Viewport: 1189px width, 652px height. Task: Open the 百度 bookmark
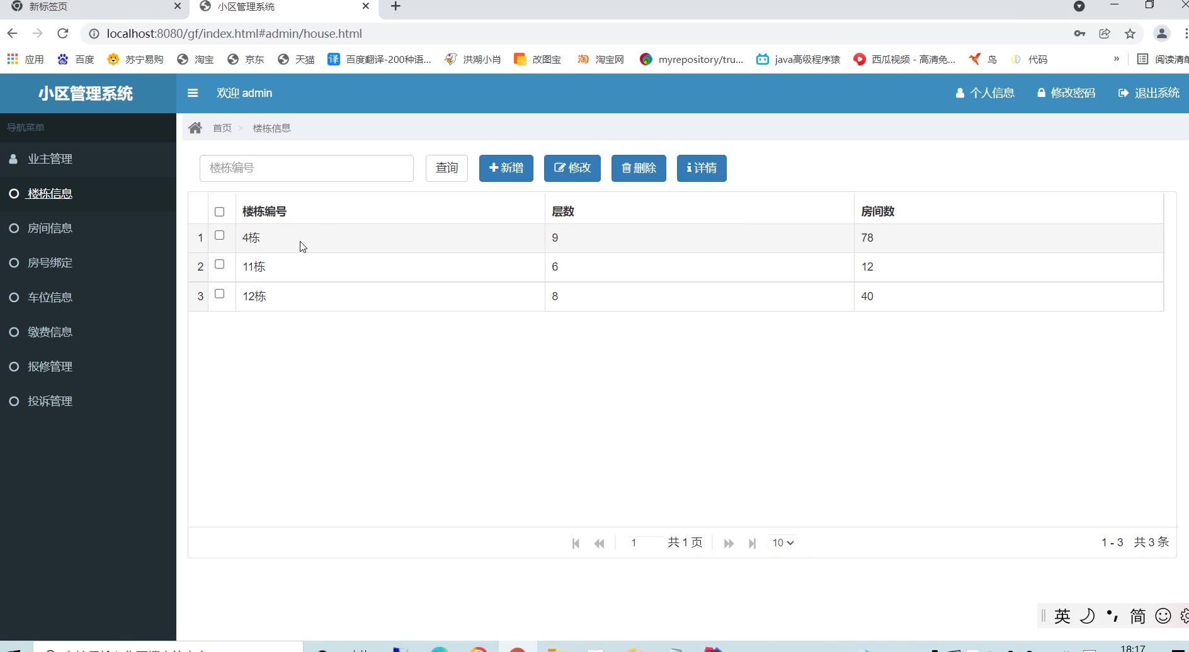point(76,59)
